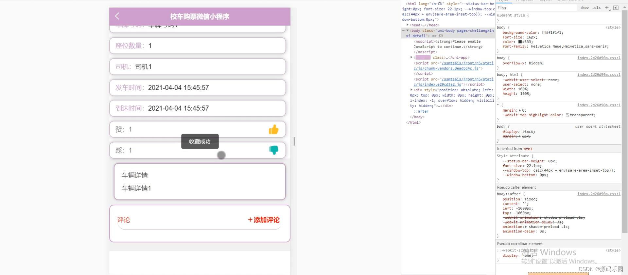The image size is (628, 275).
Task: Open chunk-vendors.3eadbc4c.js script link
Action: click(x=453, y=66)
